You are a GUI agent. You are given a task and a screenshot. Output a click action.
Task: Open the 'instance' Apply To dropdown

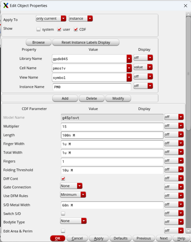(81, 18)
